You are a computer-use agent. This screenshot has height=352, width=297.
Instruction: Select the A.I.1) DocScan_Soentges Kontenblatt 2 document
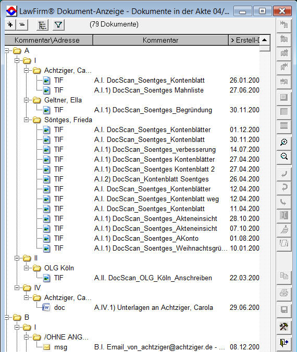pos(154,170)
